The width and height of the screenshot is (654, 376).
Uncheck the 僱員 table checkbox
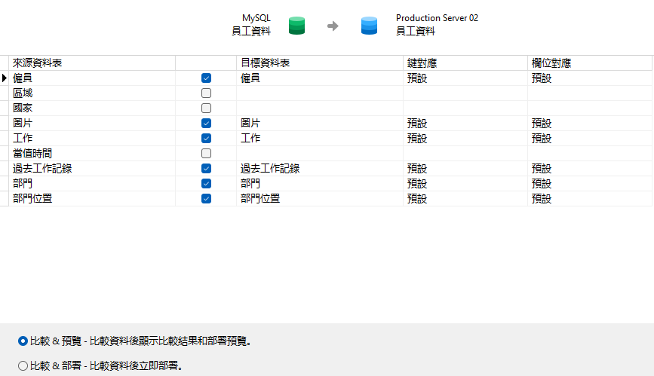tap(206, 78)
